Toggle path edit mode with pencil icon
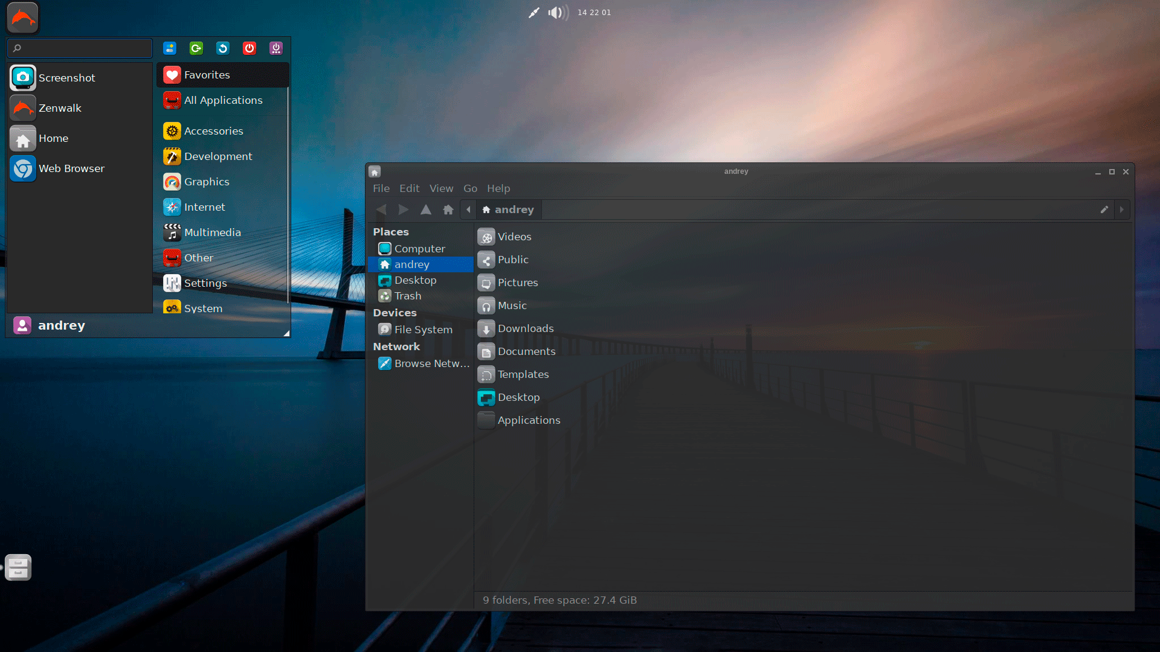Screen dimensions: 1160x652 1104,209
